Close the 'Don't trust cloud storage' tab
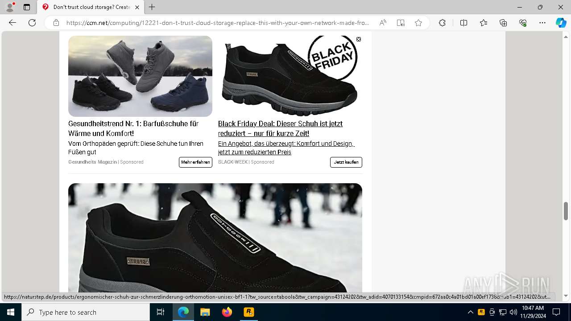 tap(137, 7)
